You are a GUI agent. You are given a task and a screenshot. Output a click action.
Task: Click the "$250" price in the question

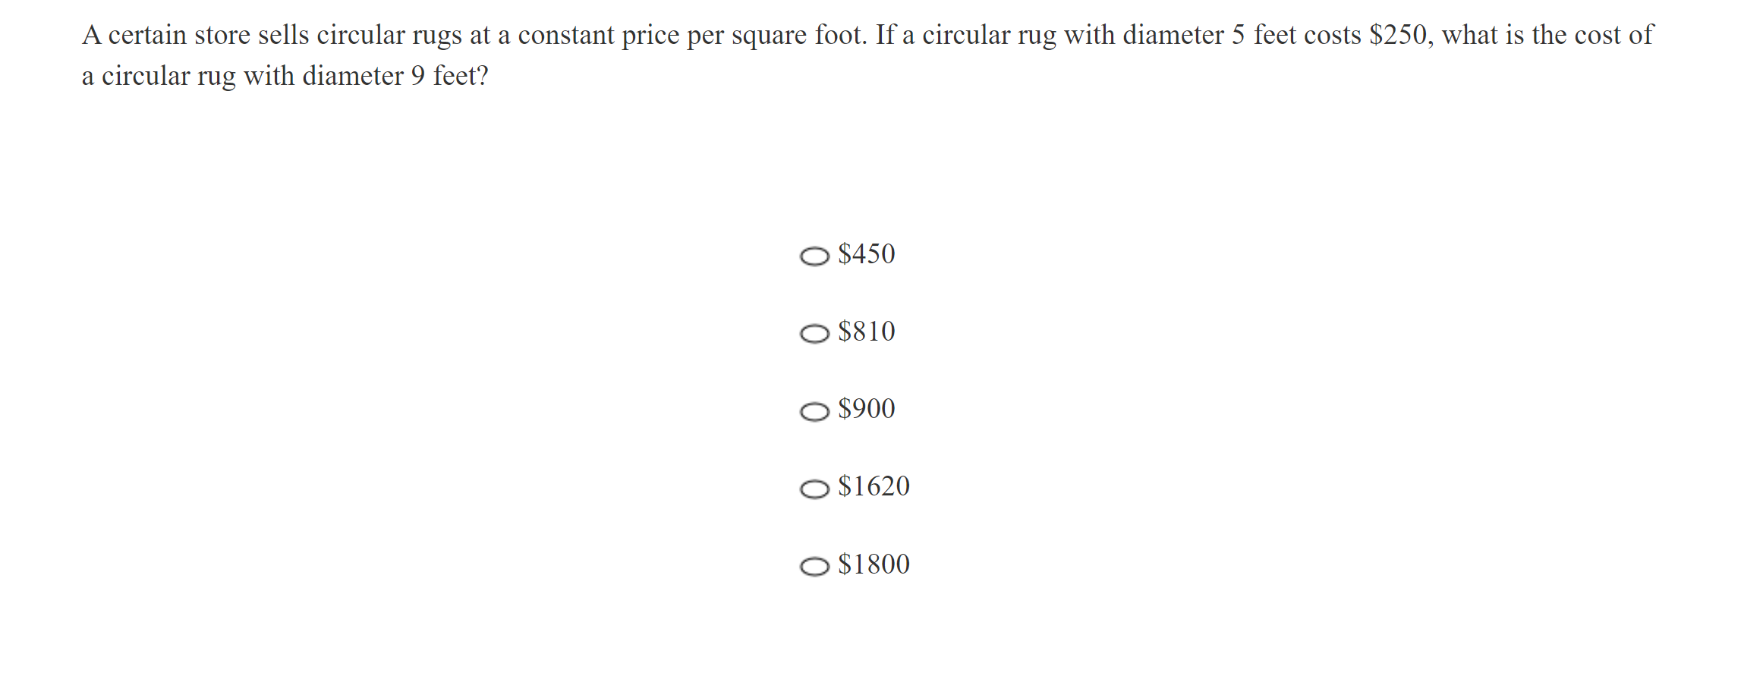tap(1398, 36)
